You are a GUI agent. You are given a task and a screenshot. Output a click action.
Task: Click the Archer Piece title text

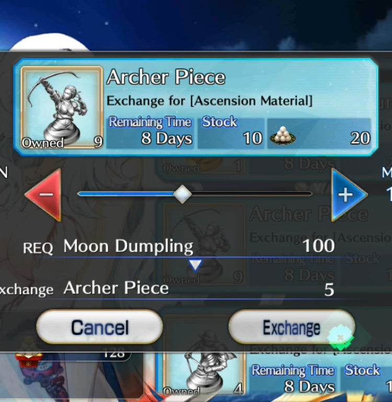point(166,77)
